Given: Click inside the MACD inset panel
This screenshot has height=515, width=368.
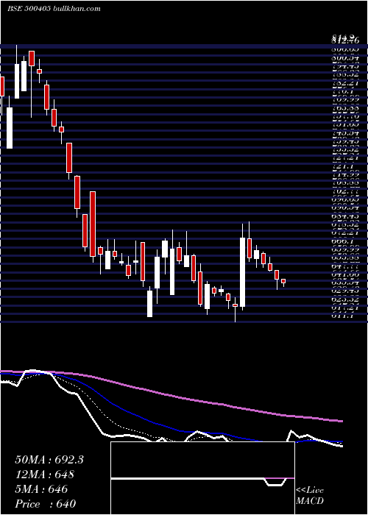Looking at the screenshot, I should click(202, 478).
